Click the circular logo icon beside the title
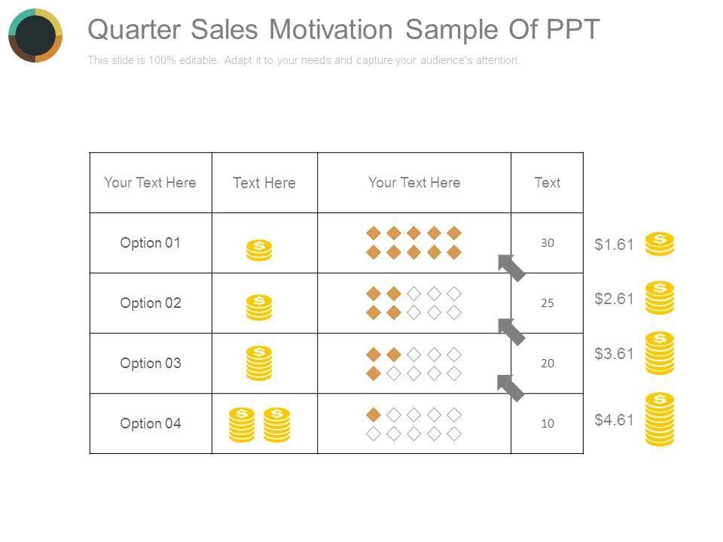 click(x=35, y=35)
